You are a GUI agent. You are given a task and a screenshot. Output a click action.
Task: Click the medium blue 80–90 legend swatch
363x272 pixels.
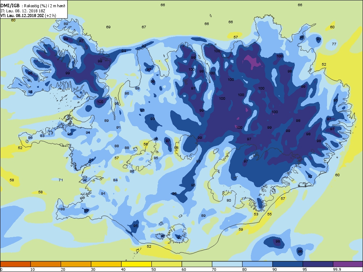tap(257, 264)
